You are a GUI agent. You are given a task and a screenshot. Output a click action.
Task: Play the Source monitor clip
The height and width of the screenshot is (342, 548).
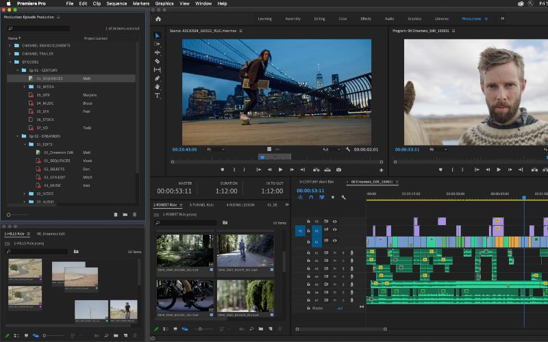(281, 170)
